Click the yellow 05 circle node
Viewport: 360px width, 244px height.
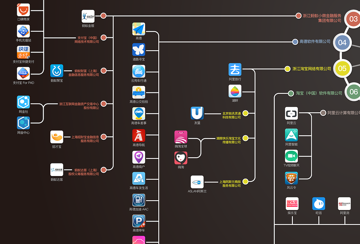(x=342, y=68)
